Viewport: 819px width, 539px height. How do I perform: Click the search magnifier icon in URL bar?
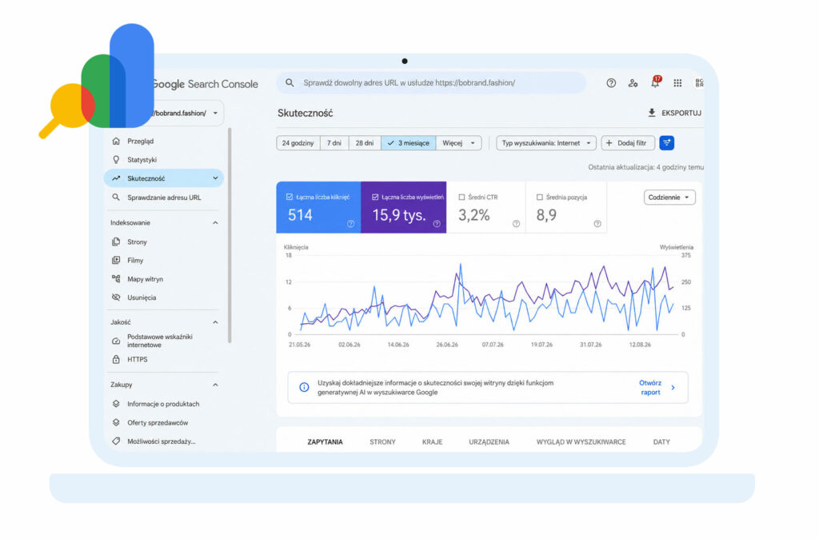(290, 82)
